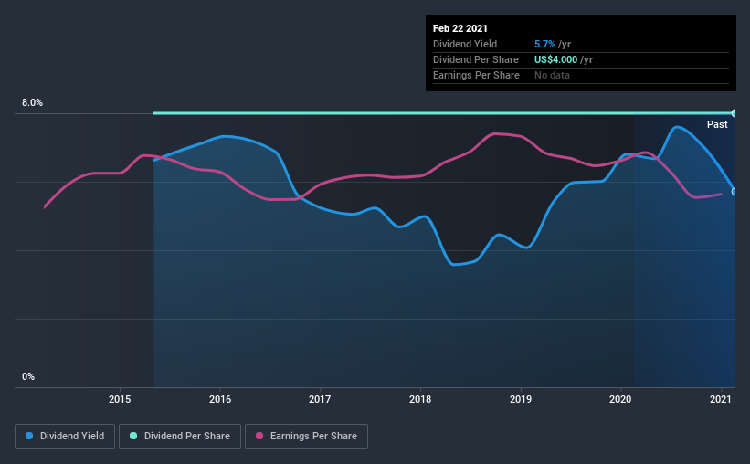Click the teal Dividend Per Share legend dot
The height and width of the screenshot is (464, 750).
click(x=133, y=436)
